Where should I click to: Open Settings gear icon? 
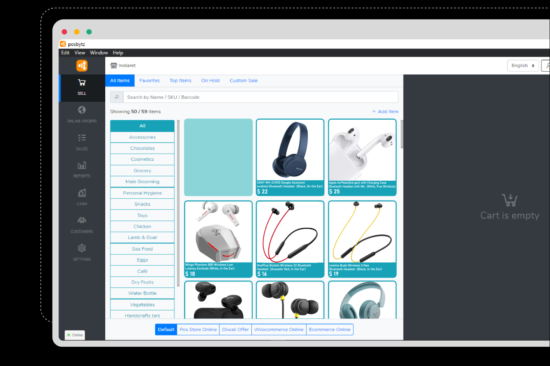coord(82,248)
